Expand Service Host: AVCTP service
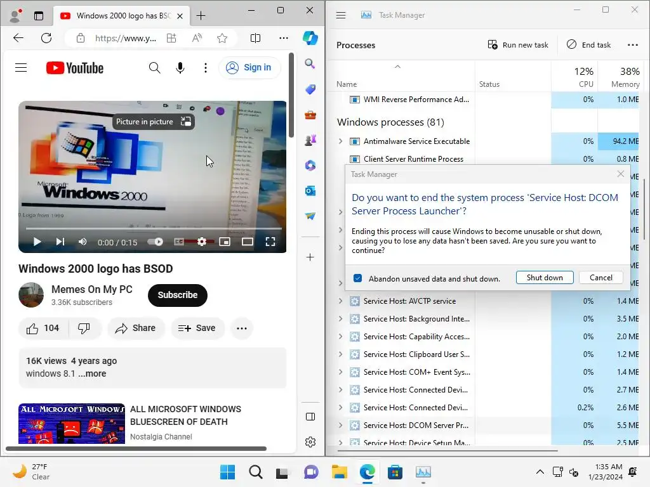This screenshot has width=650, height=487. click(341, 301)
